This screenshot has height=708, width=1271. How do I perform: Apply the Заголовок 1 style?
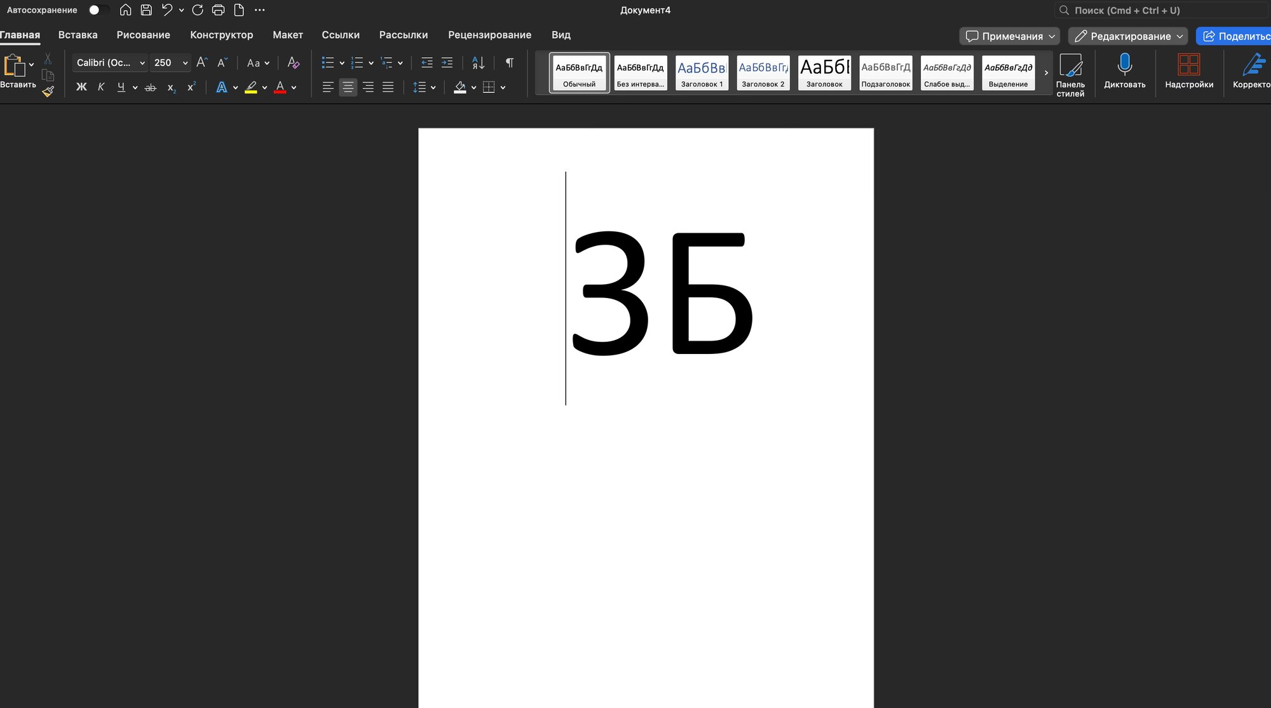pyautogui.click(x=702, y=72)
